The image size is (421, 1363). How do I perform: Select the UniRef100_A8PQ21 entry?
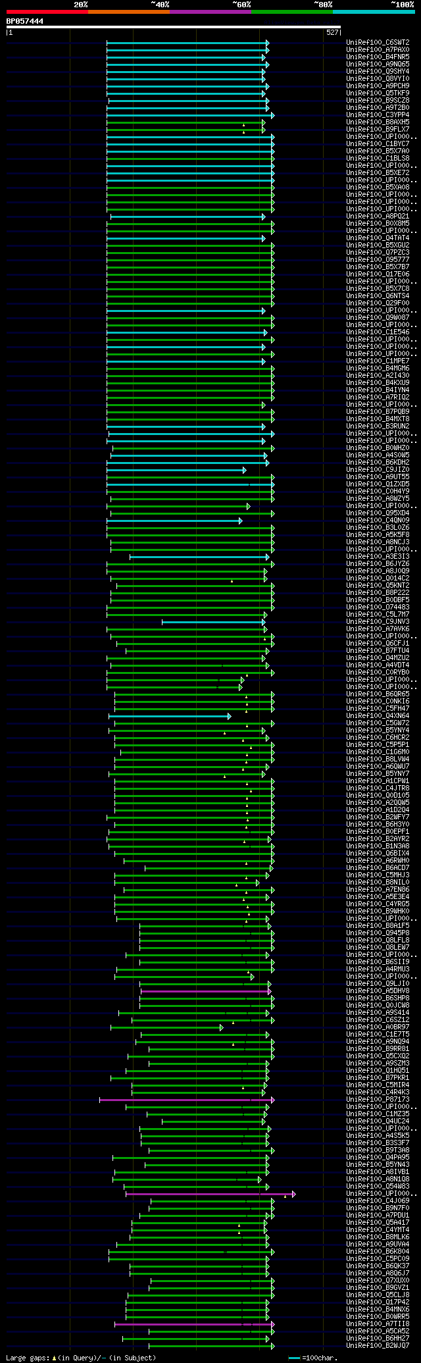click(378, 217)
